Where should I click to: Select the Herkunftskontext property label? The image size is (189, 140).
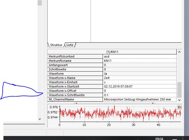pyautogui.click(x=75, y=56)
